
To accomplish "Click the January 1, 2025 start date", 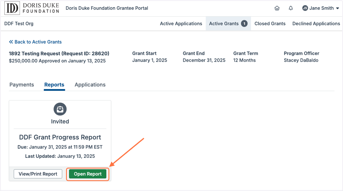I will [150, 60].
